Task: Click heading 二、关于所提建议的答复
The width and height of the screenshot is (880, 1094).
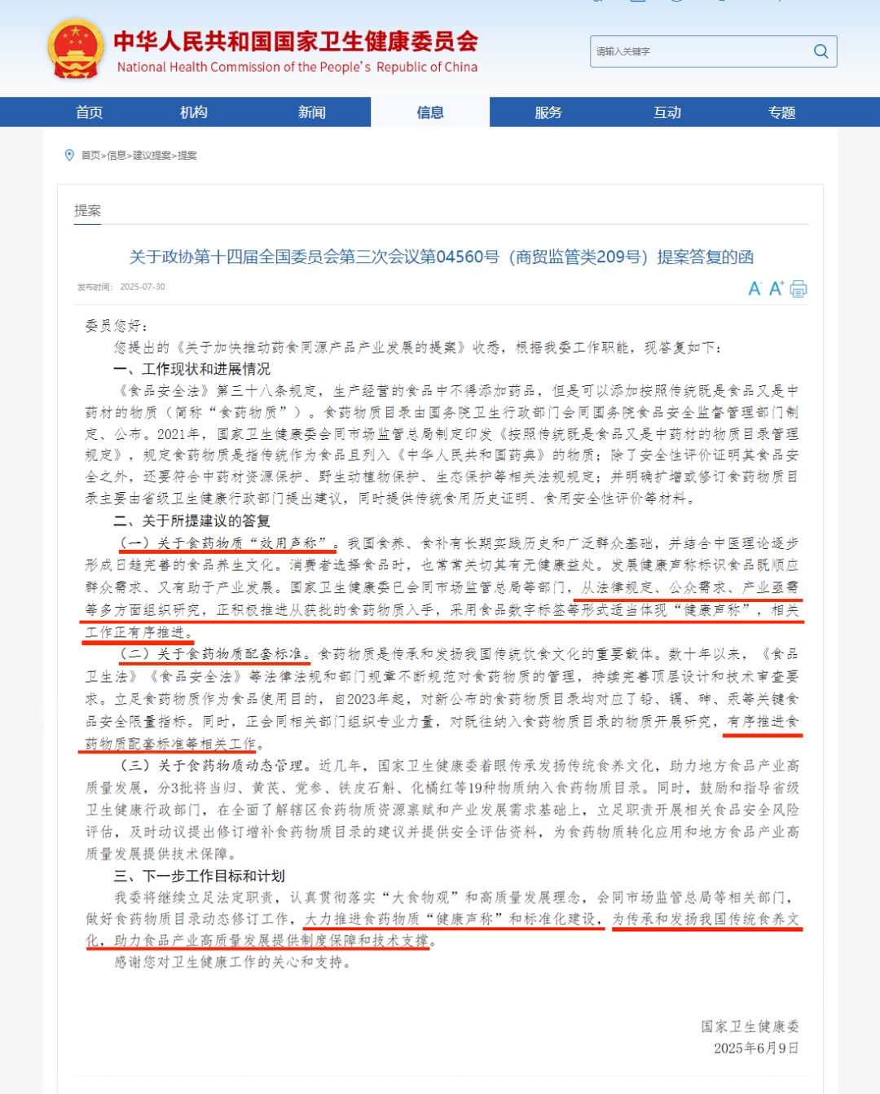Action: (191, 521)
